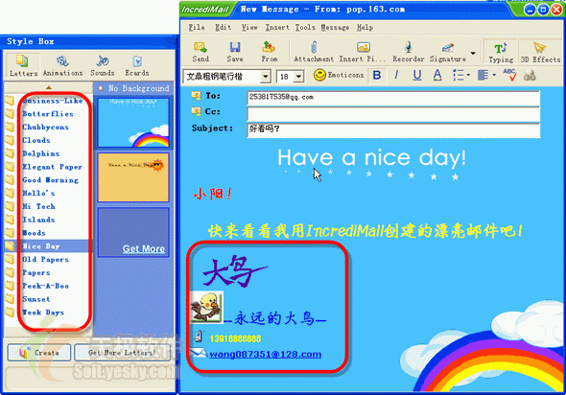Select the Sunset letter category
566x395 pixels.
[36, 299]
